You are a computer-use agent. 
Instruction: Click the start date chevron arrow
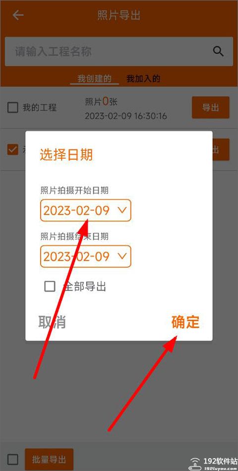[x=122, y=210]
